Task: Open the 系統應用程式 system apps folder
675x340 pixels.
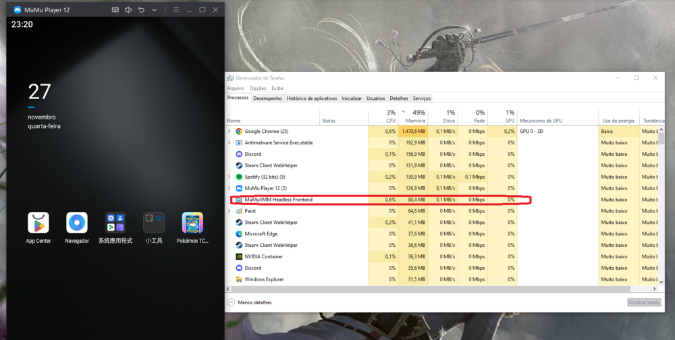Action: click(115, 223)
